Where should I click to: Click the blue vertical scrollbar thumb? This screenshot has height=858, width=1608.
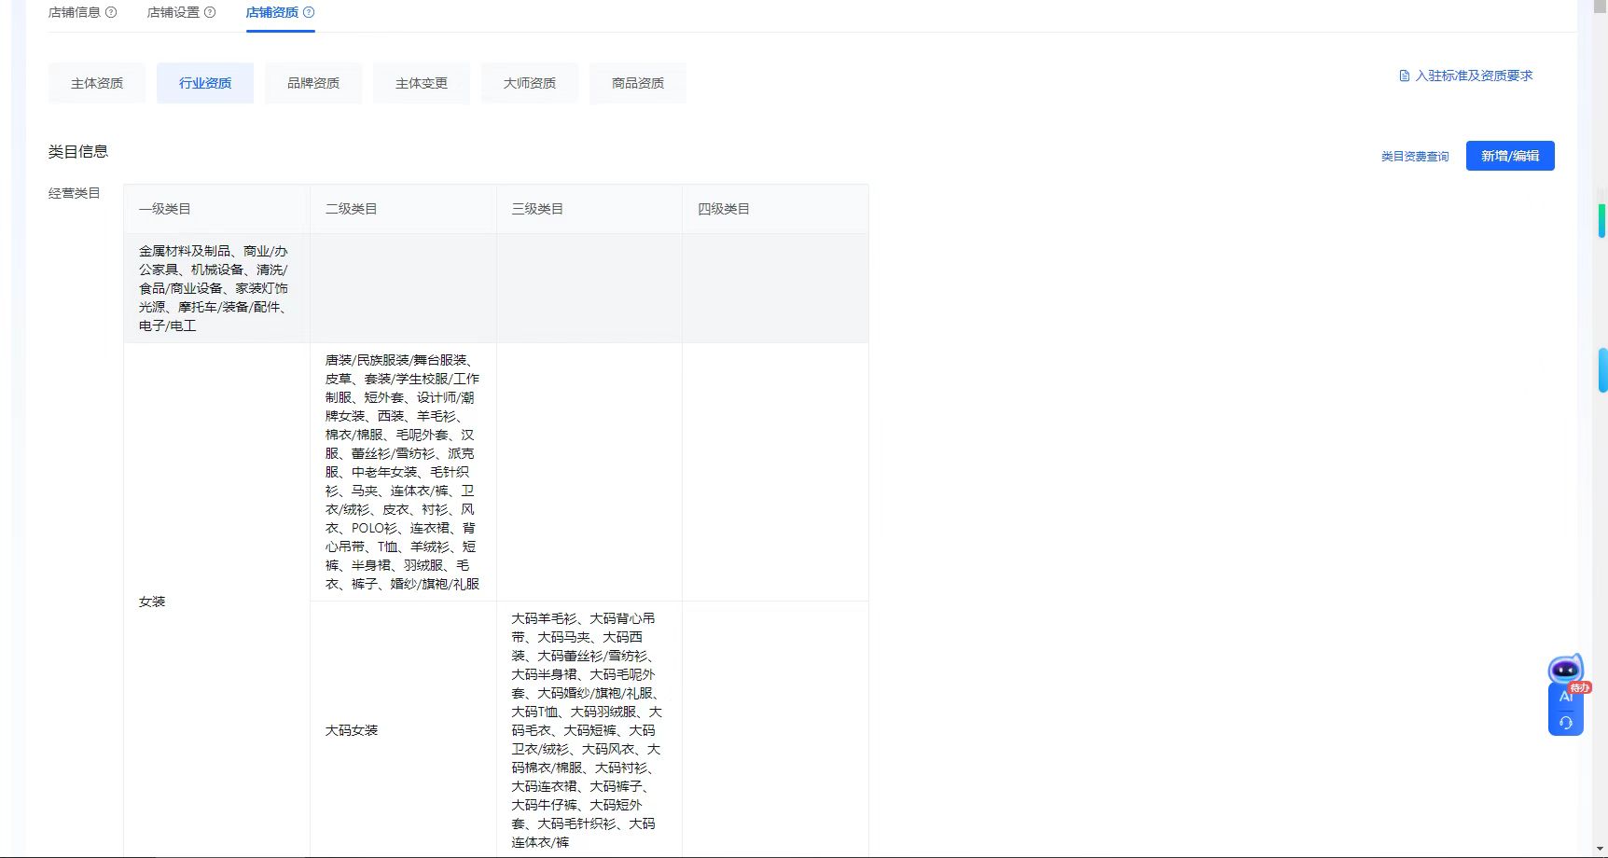coord(1602,370)
